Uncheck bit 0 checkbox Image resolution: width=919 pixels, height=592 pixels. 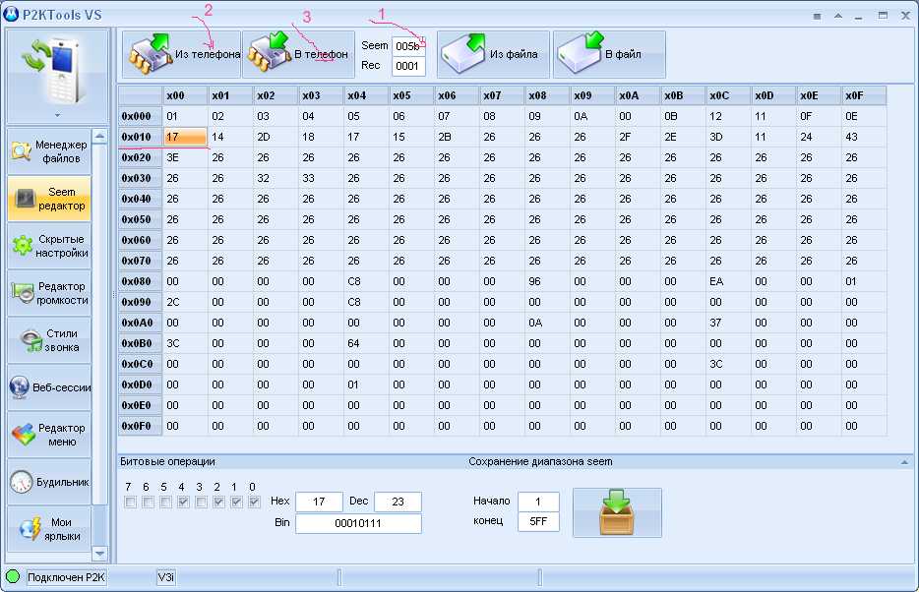pyautogui.click(x=255, y=502)
